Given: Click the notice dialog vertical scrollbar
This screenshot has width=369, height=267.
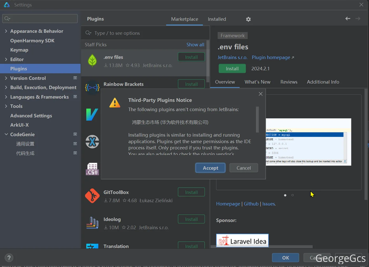Looking at the screenshot, I should (x=257, y=119).
